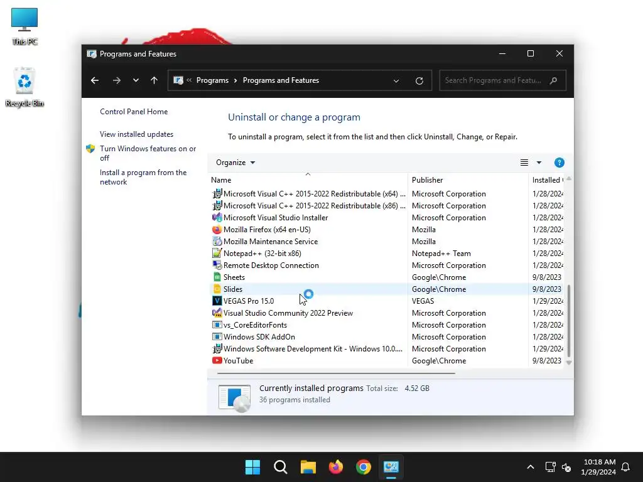Open Control Panel Home
The height and width of the screenshot is (482, 643).
[x=134, y=112]
